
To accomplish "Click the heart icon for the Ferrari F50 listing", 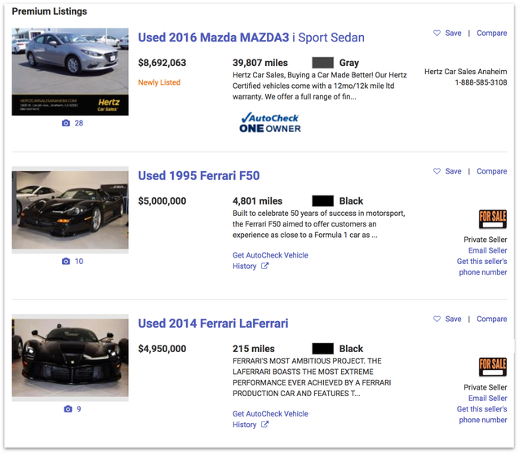I will tap(437, 171).
